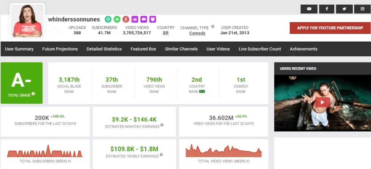Open the Twitter social link icon
The height and width of the screenshot is (169, 371).
pos(344,9)
